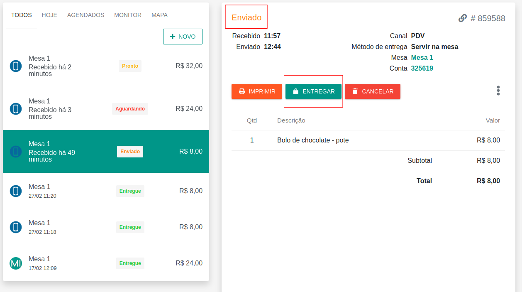The width and height of the screenshot is (522, 292).
Task: Click the link icon beside order #859588
Action: click(462, 18)
